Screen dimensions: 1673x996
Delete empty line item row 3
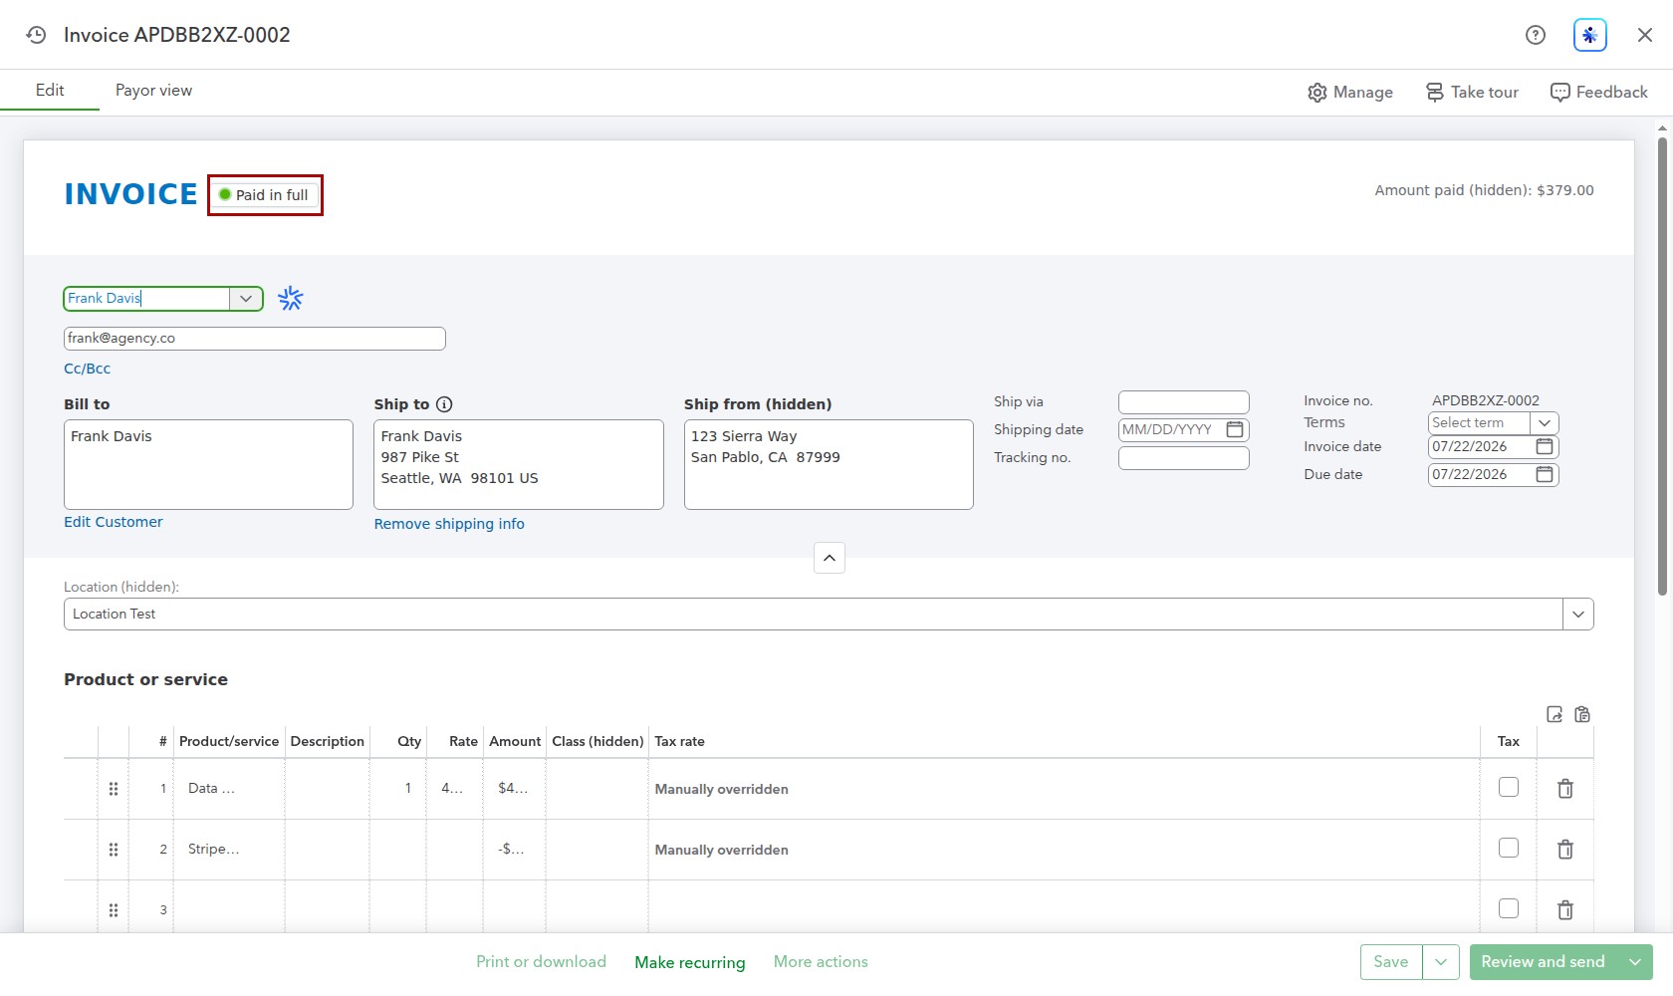pyautogui.click(x=1565, y=910)
